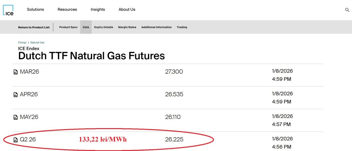Open chart icon beside MAR26

tap(15, 72)
